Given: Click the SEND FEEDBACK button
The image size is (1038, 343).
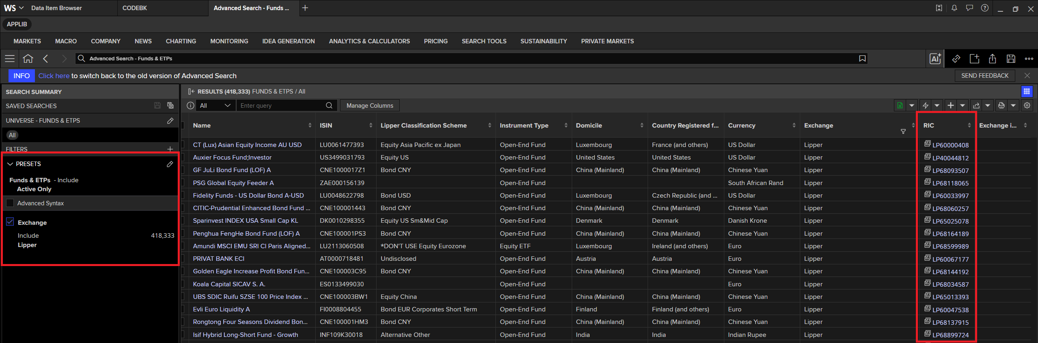Looking at the screenshot, I should pyautogui.click(x=984, y=76).
